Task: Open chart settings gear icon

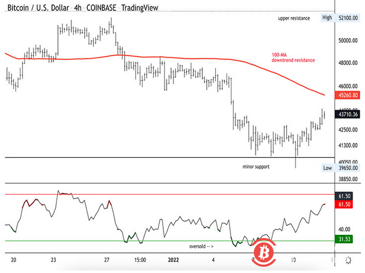Action: pyautogui.click(x=349, y=259)
